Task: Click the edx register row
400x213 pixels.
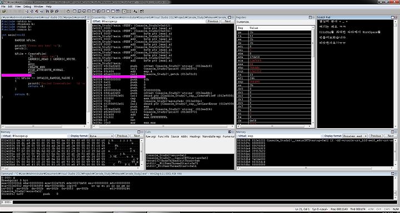Action: tap(274, 57)
